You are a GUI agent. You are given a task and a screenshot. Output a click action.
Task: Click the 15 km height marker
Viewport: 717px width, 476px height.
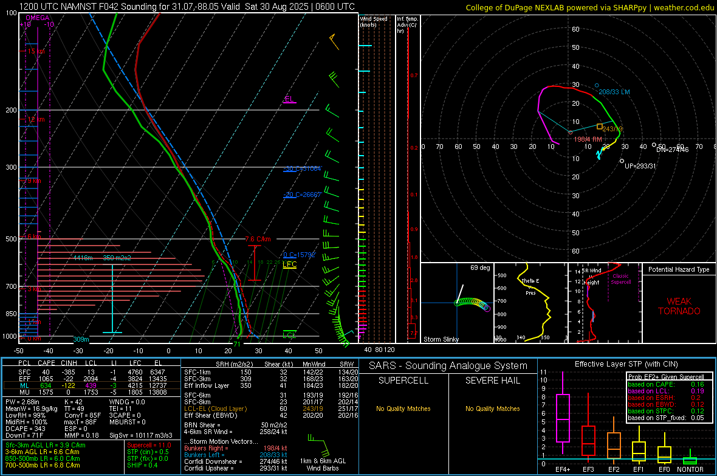click(36, 51)
